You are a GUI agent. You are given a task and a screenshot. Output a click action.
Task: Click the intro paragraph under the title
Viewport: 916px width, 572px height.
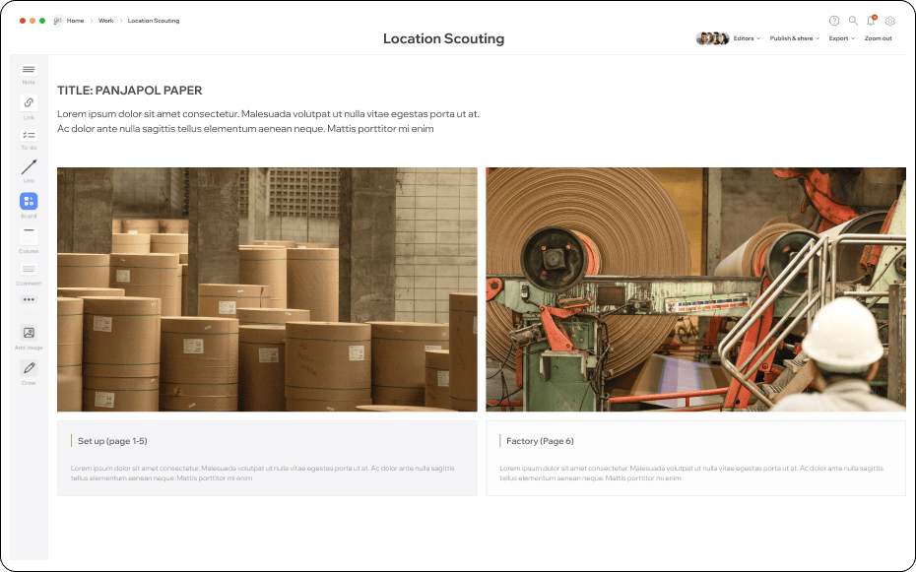tap(268, 121)
